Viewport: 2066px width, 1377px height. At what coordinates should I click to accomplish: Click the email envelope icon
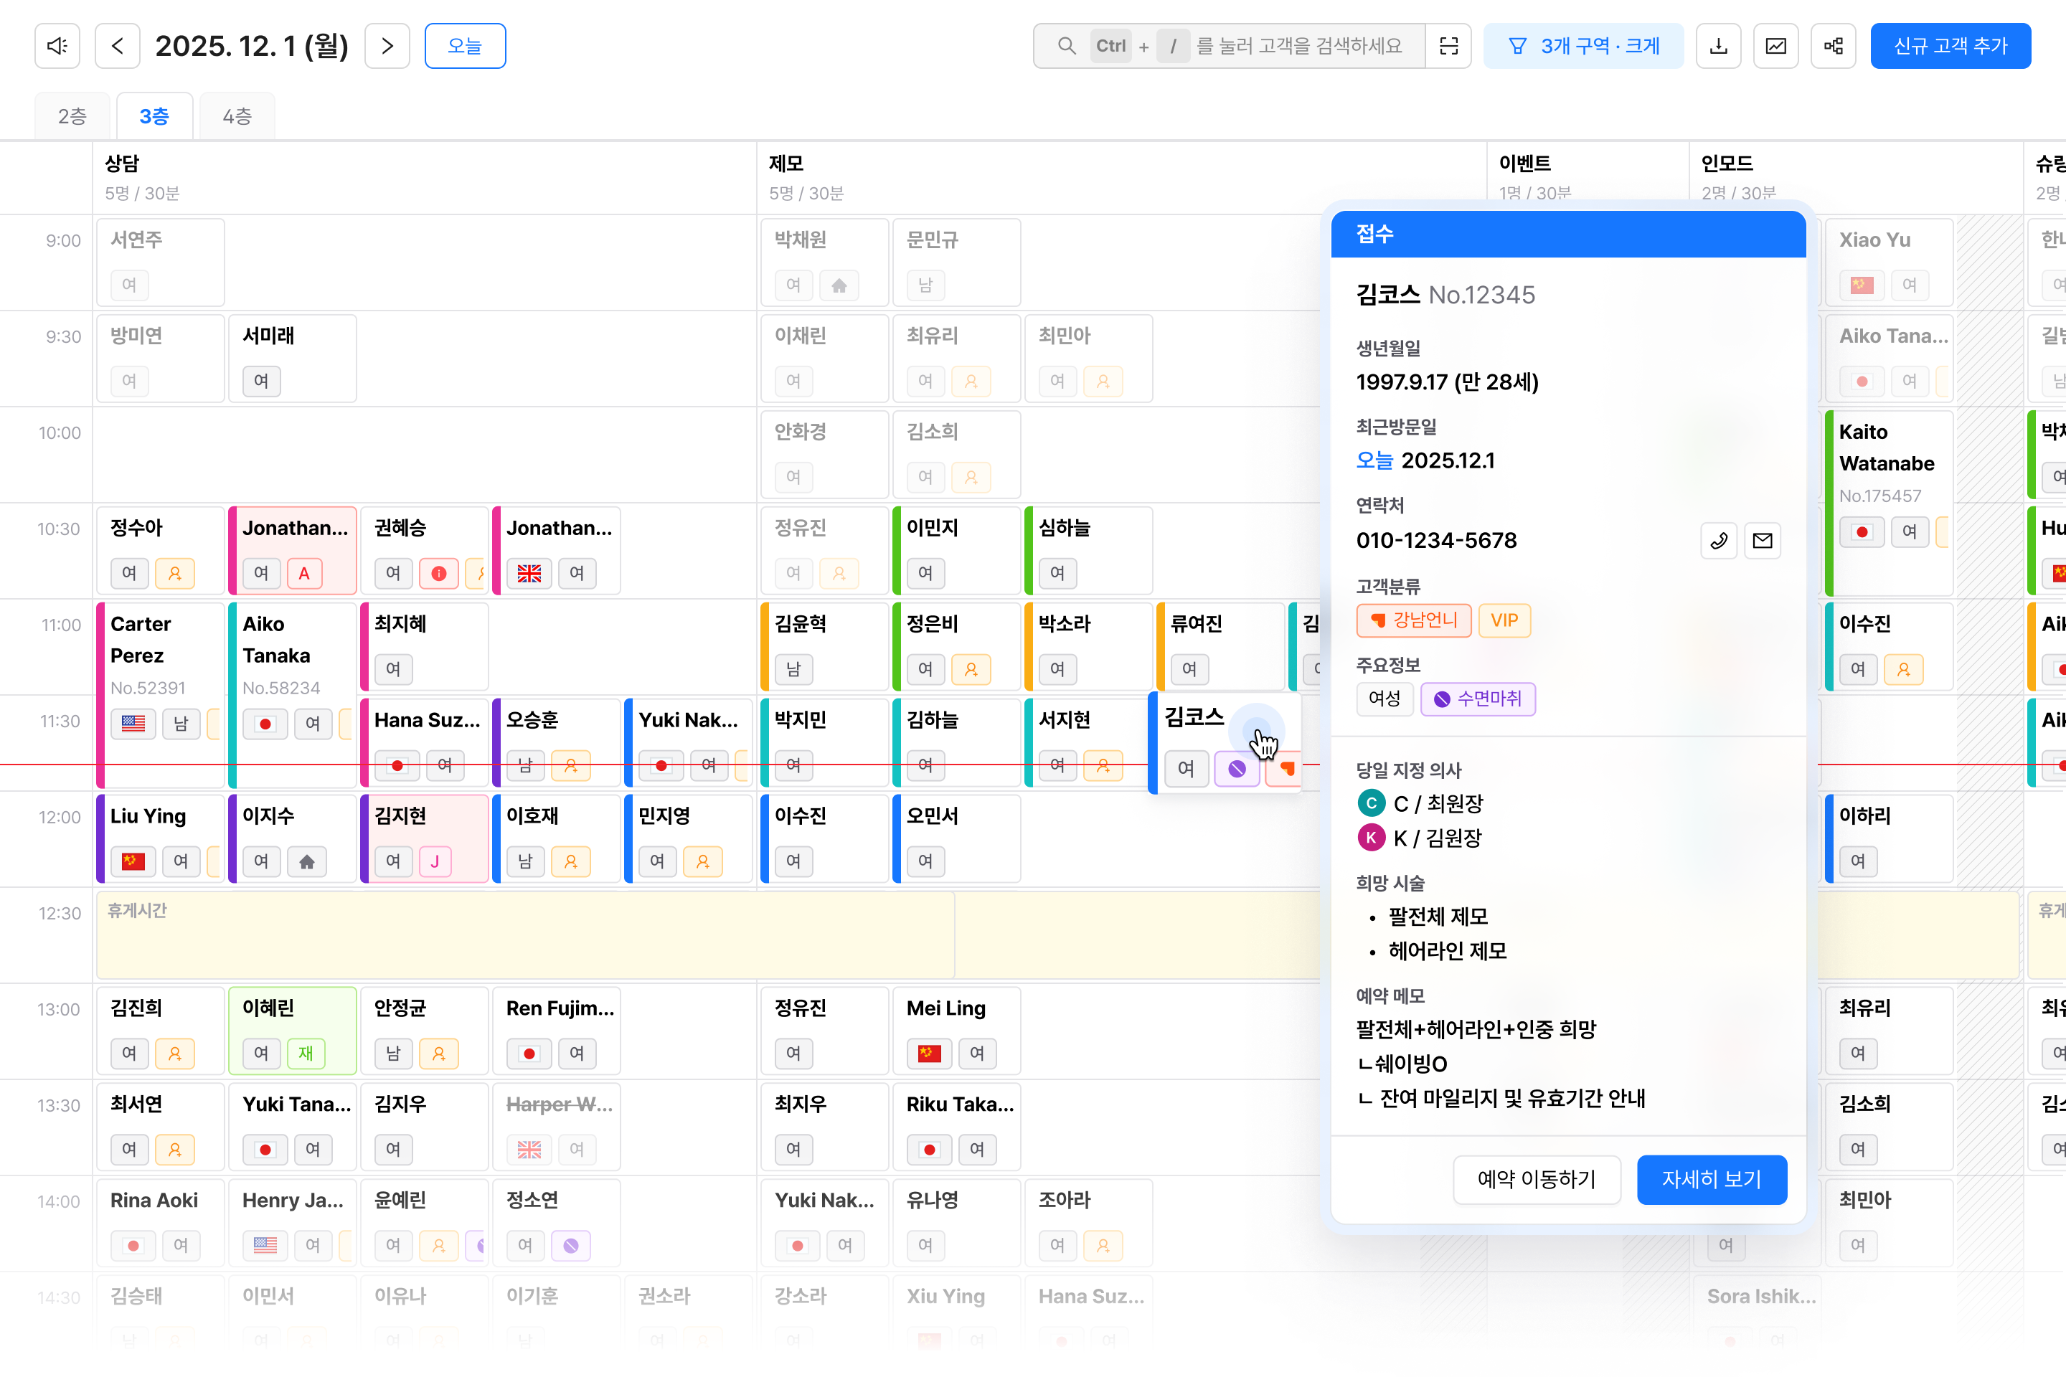tap(1762, 540)
